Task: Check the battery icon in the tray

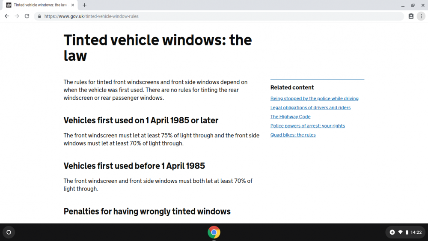Action: 407,232
